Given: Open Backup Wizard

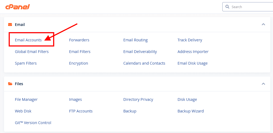Looking at the screenshot, I should coord(191,111).
